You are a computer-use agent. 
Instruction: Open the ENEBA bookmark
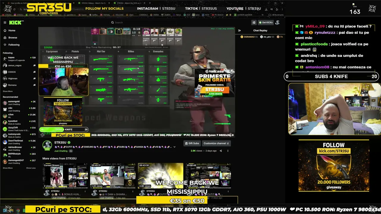click(x=154, y=15)
